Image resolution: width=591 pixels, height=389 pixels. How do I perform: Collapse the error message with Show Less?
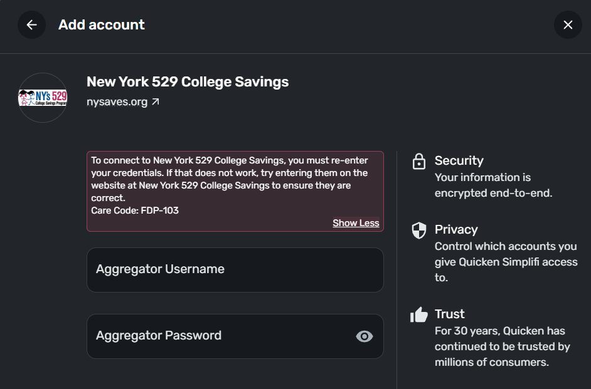click(356, 223)
